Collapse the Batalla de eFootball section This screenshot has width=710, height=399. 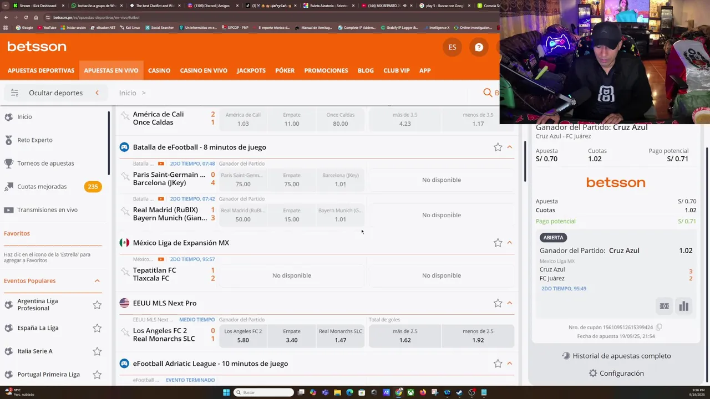click(x=510, y=147)
